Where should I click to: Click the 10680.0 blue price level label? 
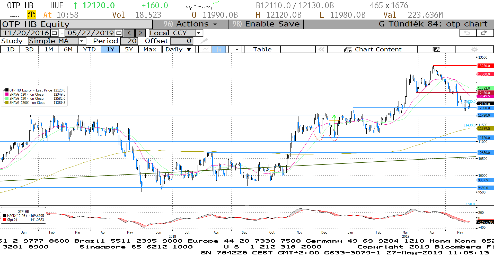click(x=485, y=153)
